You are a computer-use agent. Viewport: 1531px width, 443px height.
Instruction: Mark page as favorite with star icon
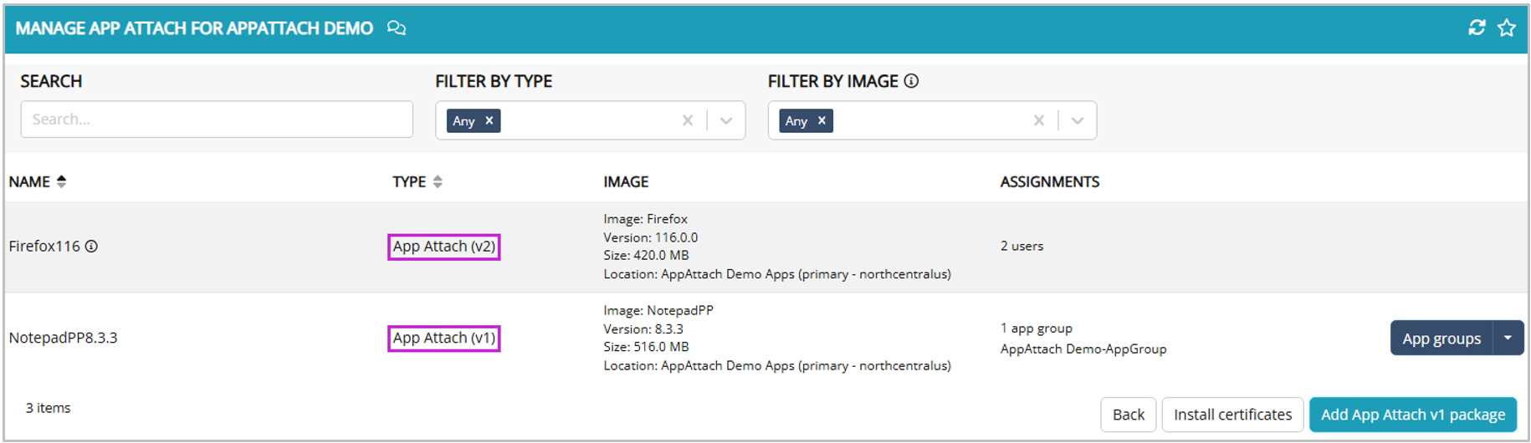(x=1507, y=28)
